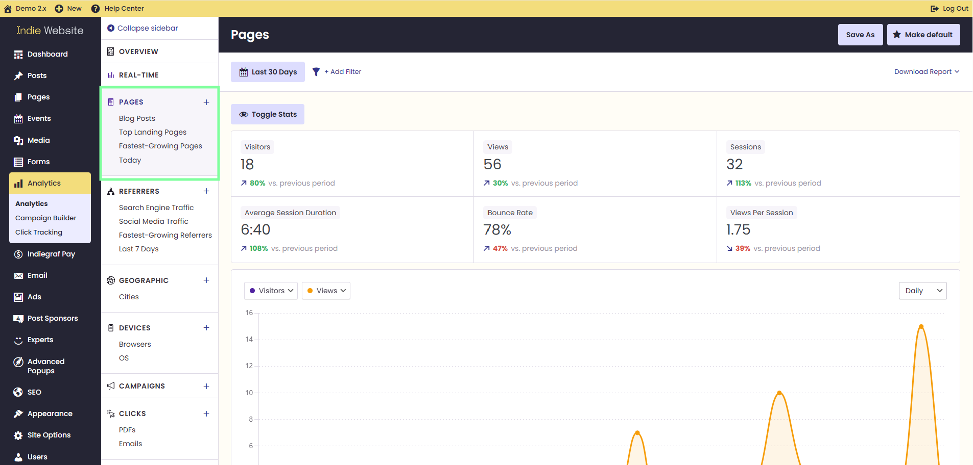Image resolution: width=973 pixels, height=465 pixels.
Task: Open the Daily interval dropdown
Action: pyautogui.click(x=922, y=291)
